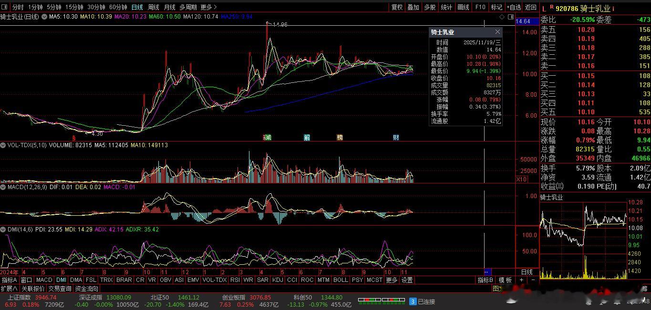The width and height of the screenshot is (651, 310).
Task: Click the 上证指数 index in status bar
Action: 19,298
